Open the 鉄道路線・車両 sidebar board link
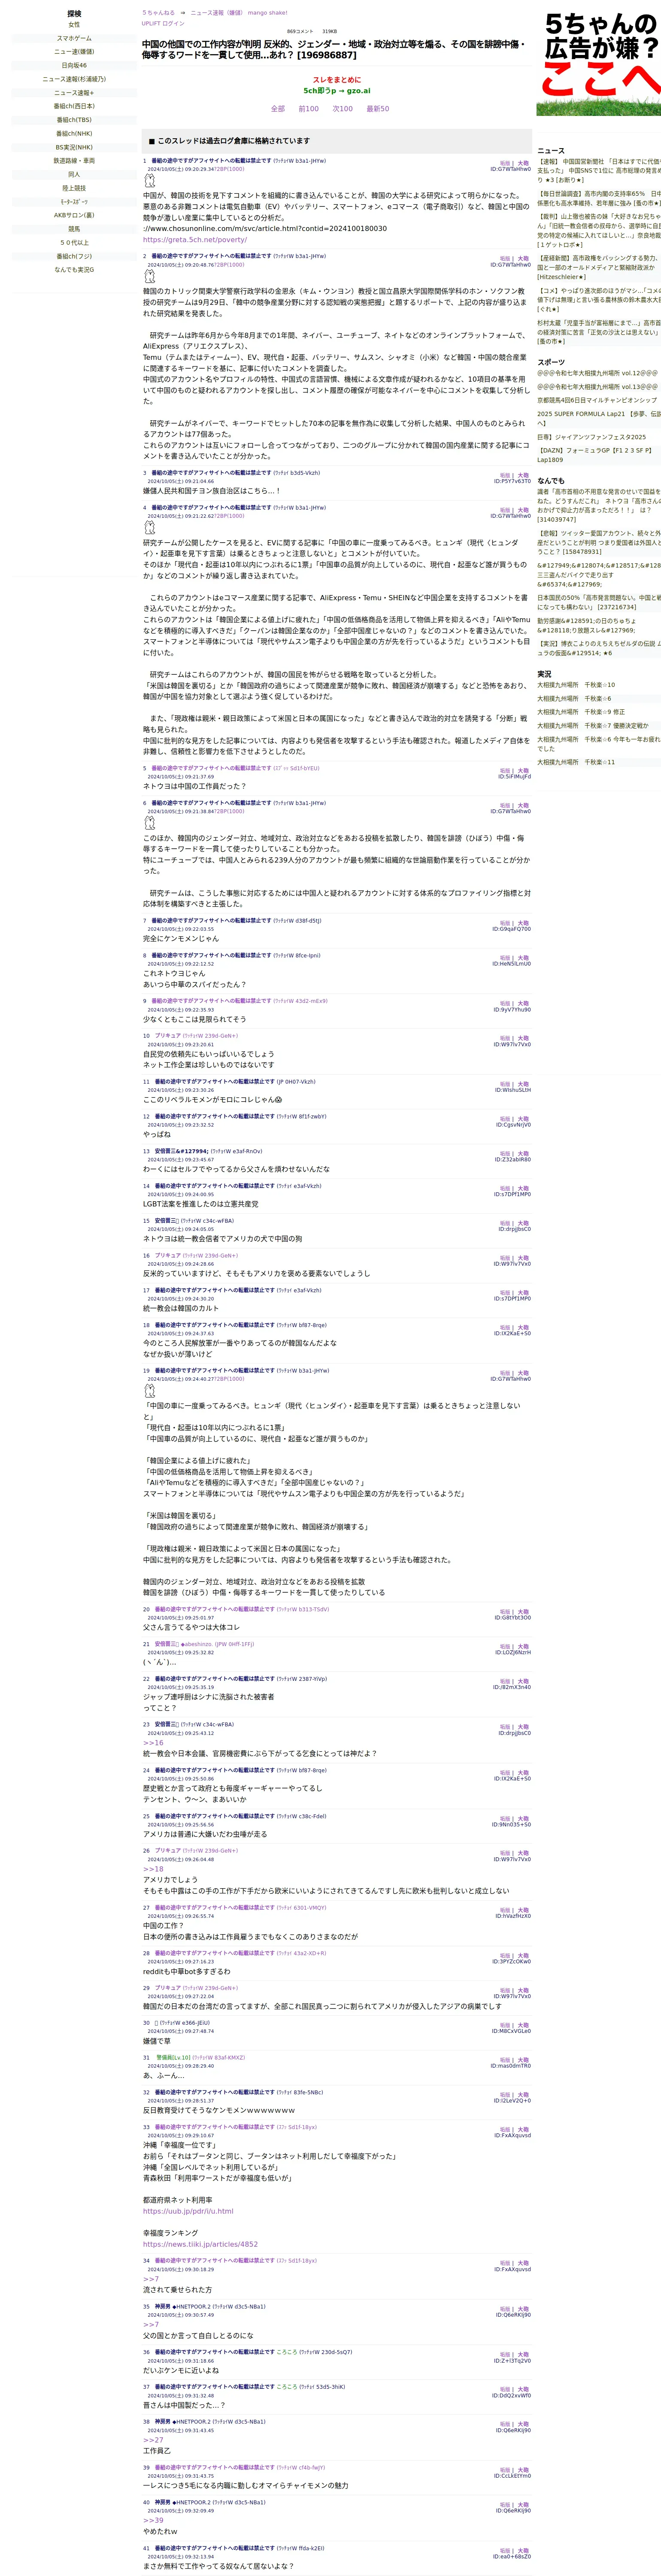 click(x=74, y=161)
